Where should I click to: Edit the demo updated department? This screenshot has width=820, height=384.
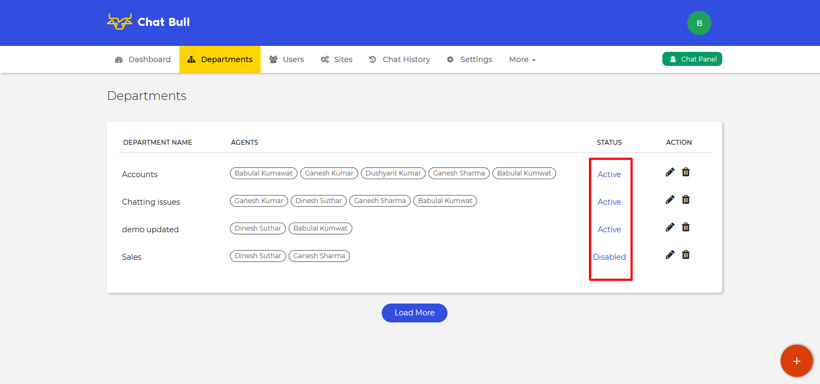coord(670,227)
